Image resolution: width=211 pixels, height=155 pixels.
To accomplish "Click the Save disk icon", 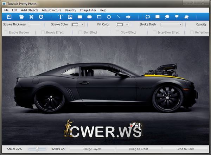I will [x=9, y=17].
